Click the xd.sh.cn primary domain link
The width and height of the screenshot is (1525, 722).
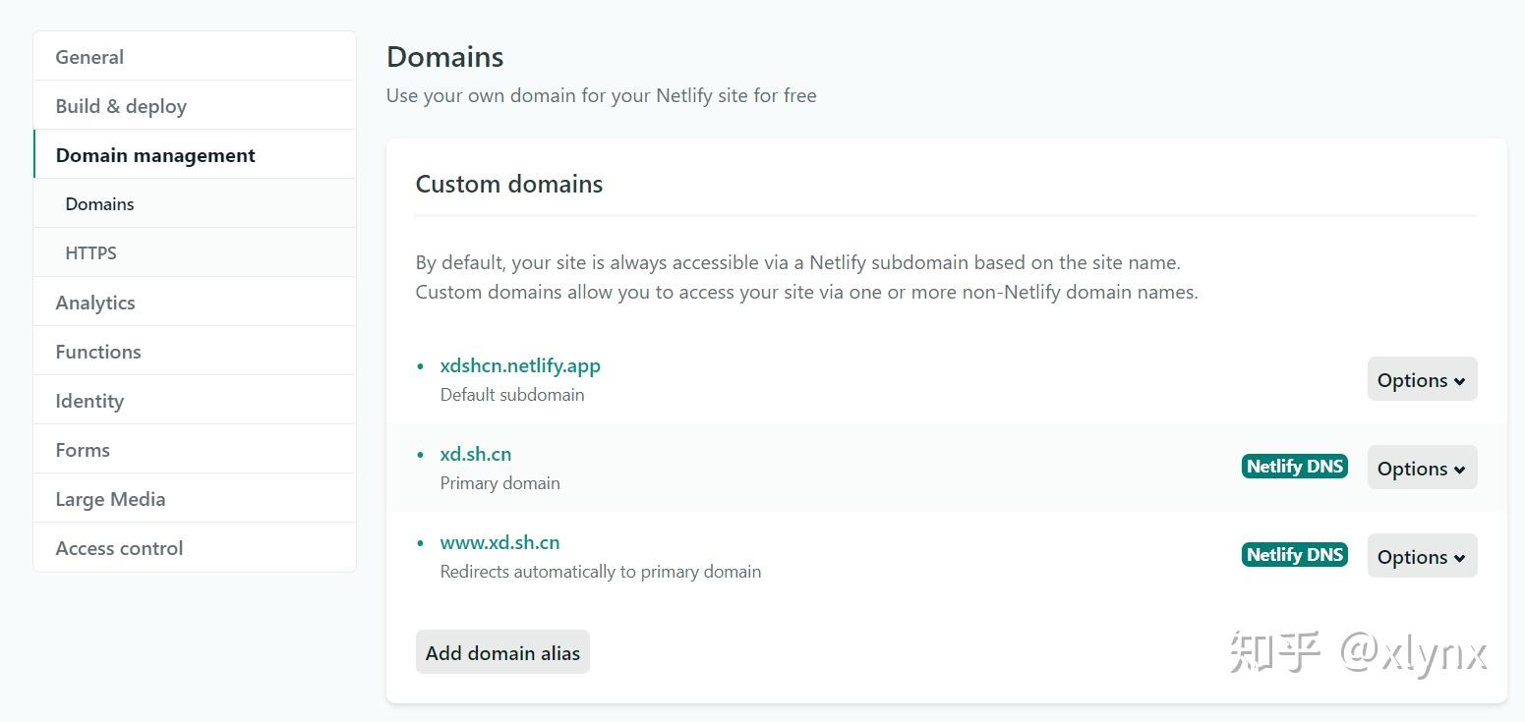pos(476,454)
